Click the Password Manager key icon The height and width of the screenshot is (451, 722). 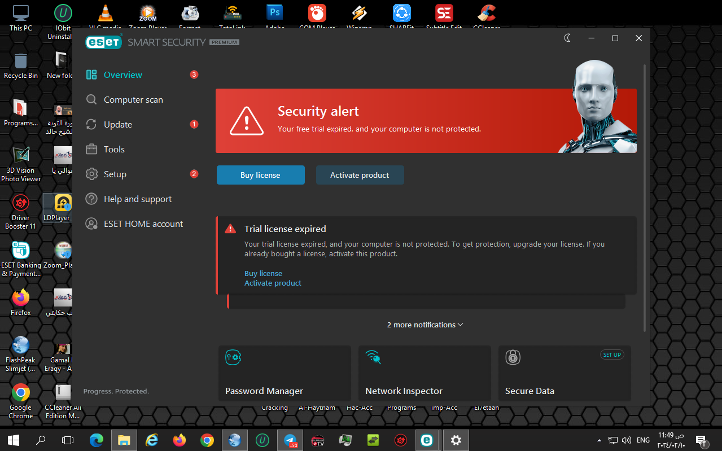(233, 357)
